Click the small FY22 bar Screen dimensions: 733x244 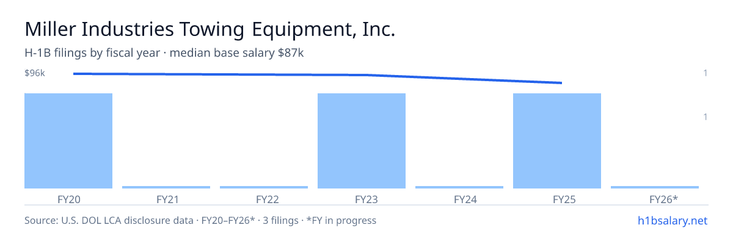(x=264, y=187)
